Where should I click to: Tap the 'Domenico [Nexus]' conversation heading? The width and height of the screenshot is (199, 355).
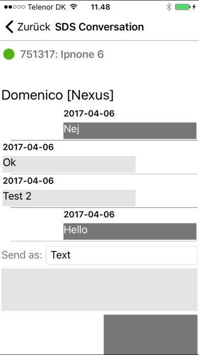pos(57,95)
